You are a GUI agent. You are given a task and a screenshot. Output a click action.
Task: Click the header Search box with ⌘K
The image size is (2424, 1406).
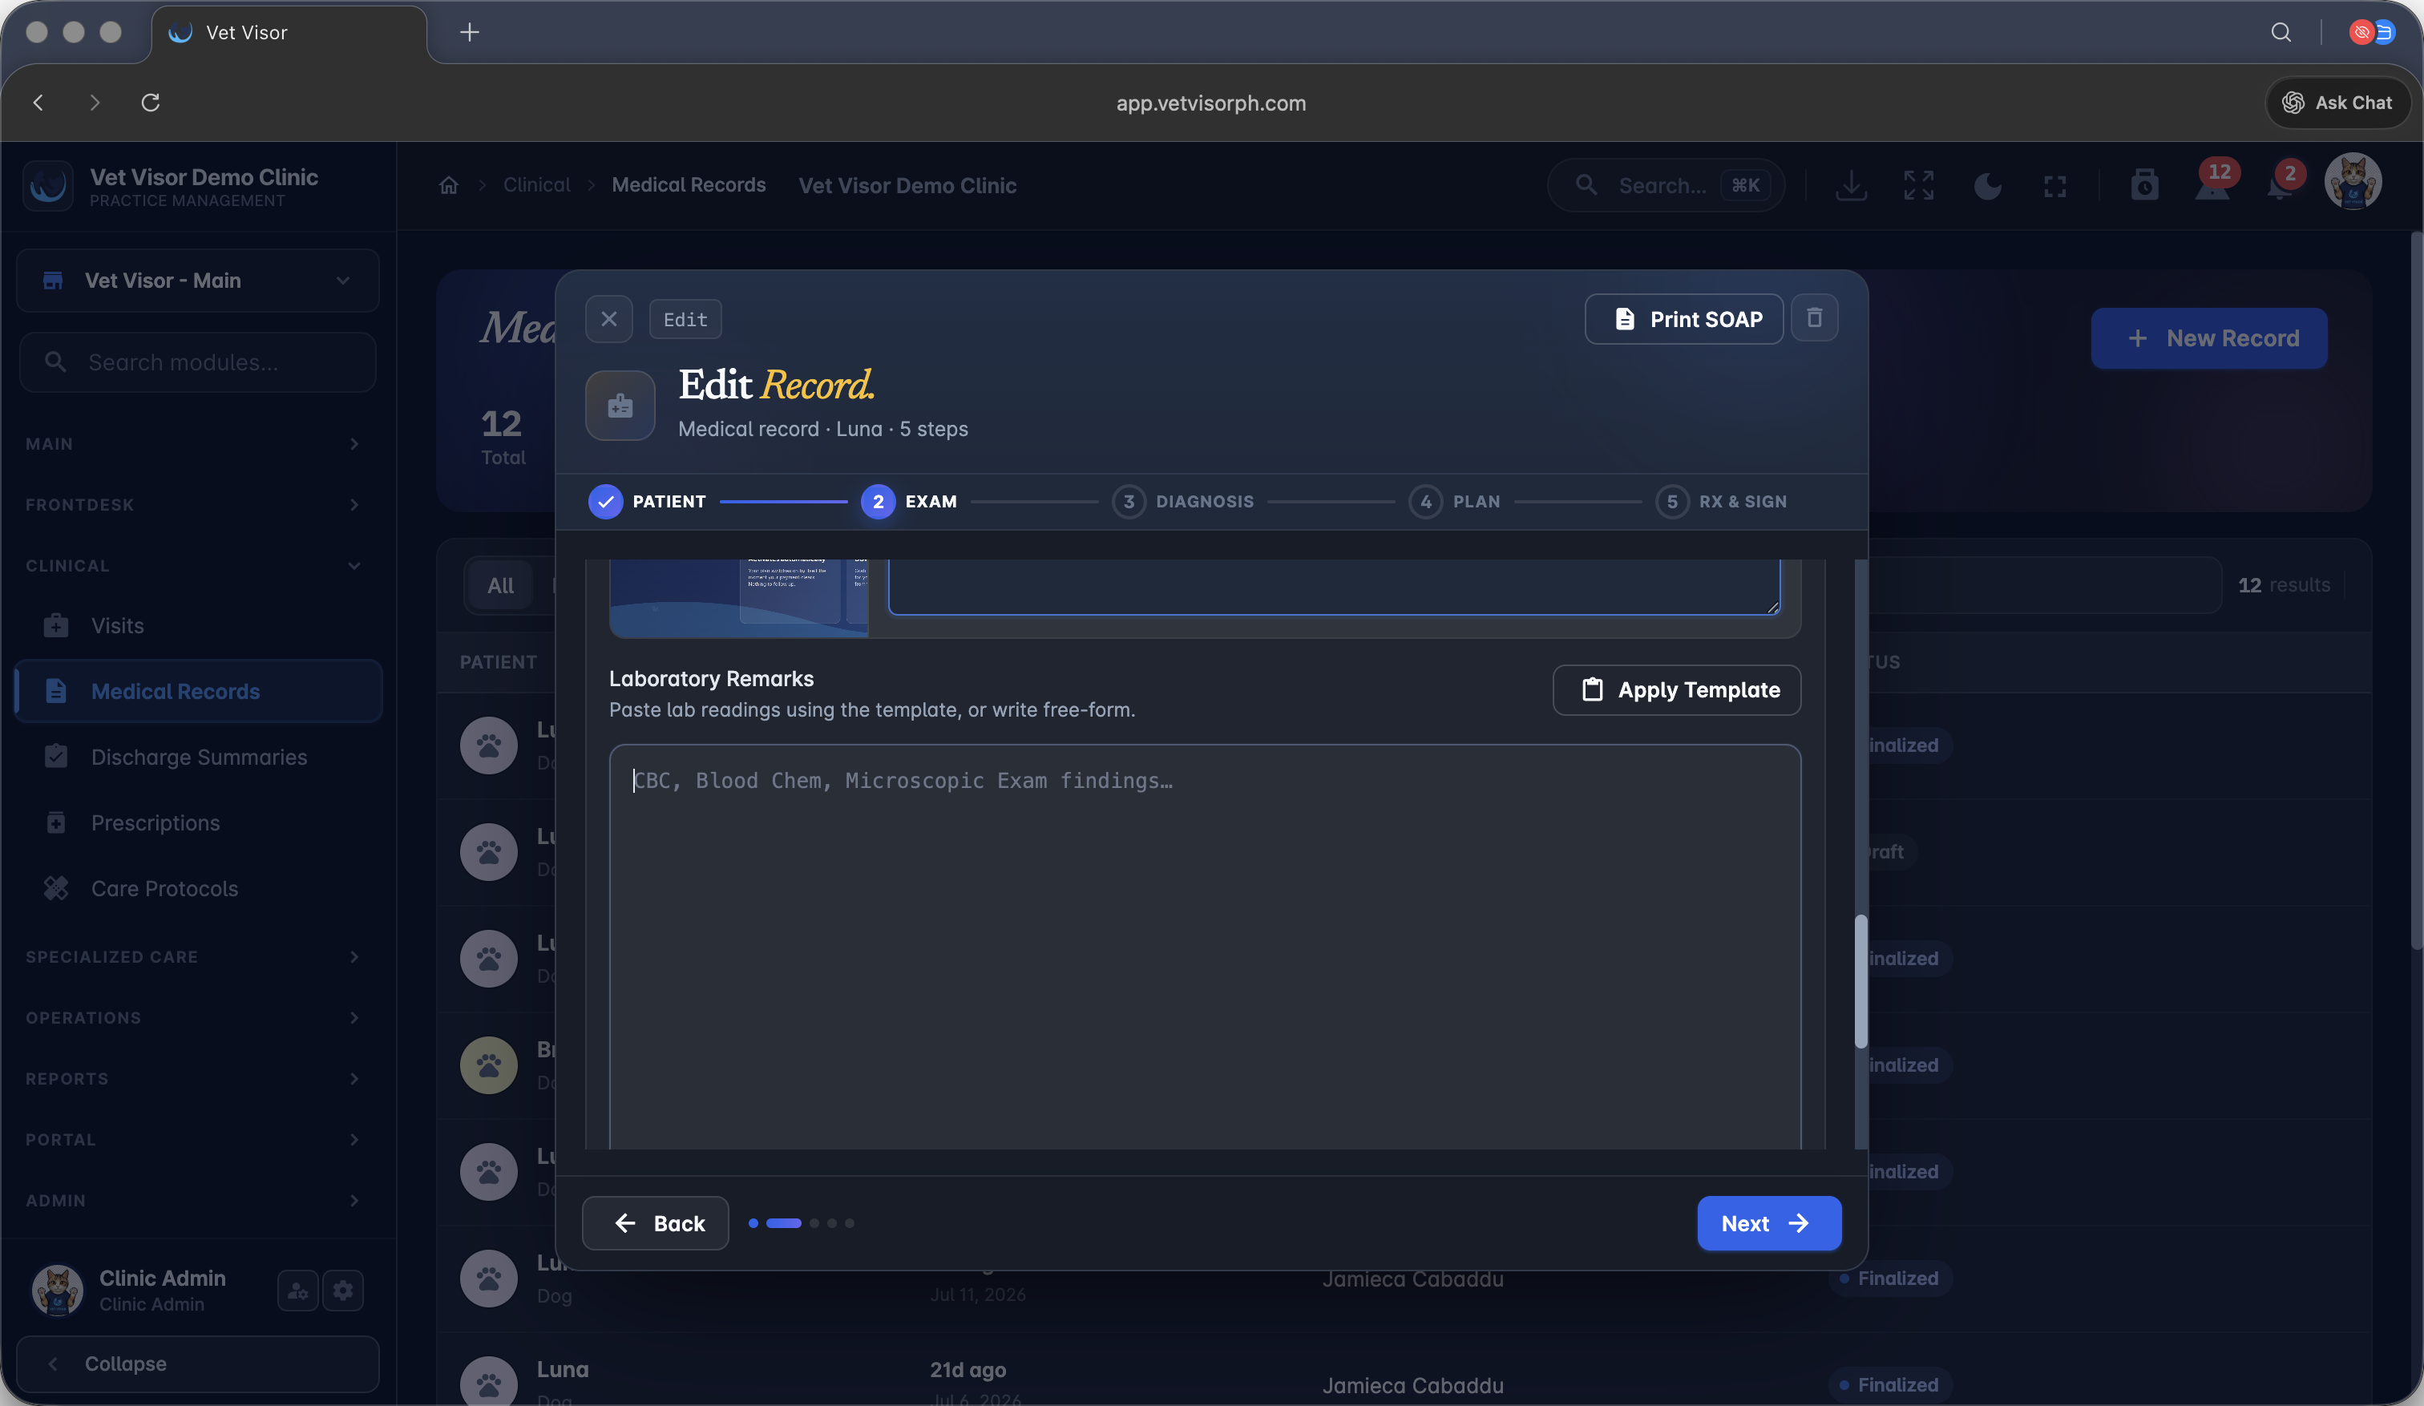click(1666, 186)
